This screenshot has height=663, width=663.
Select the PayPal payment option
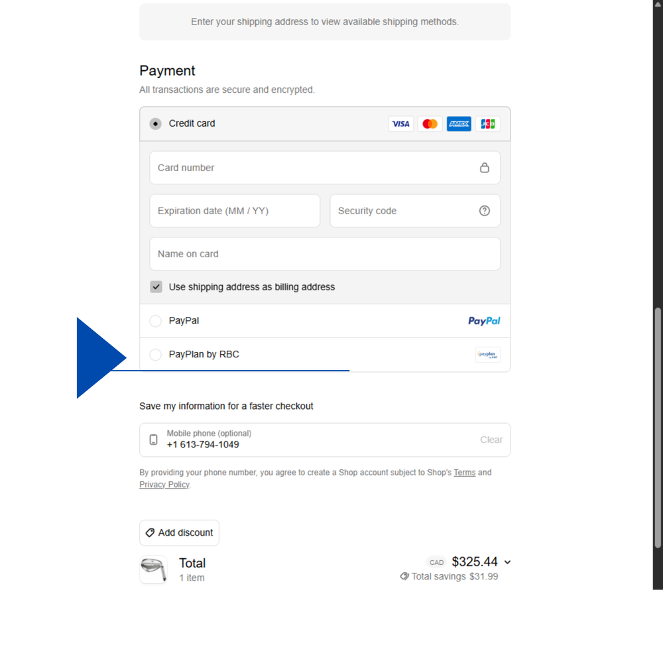156,321
